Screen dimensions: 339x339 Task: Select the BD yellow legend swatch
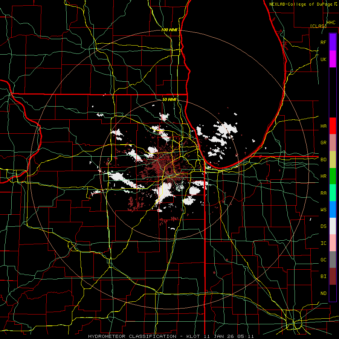[x=333, y=160]
